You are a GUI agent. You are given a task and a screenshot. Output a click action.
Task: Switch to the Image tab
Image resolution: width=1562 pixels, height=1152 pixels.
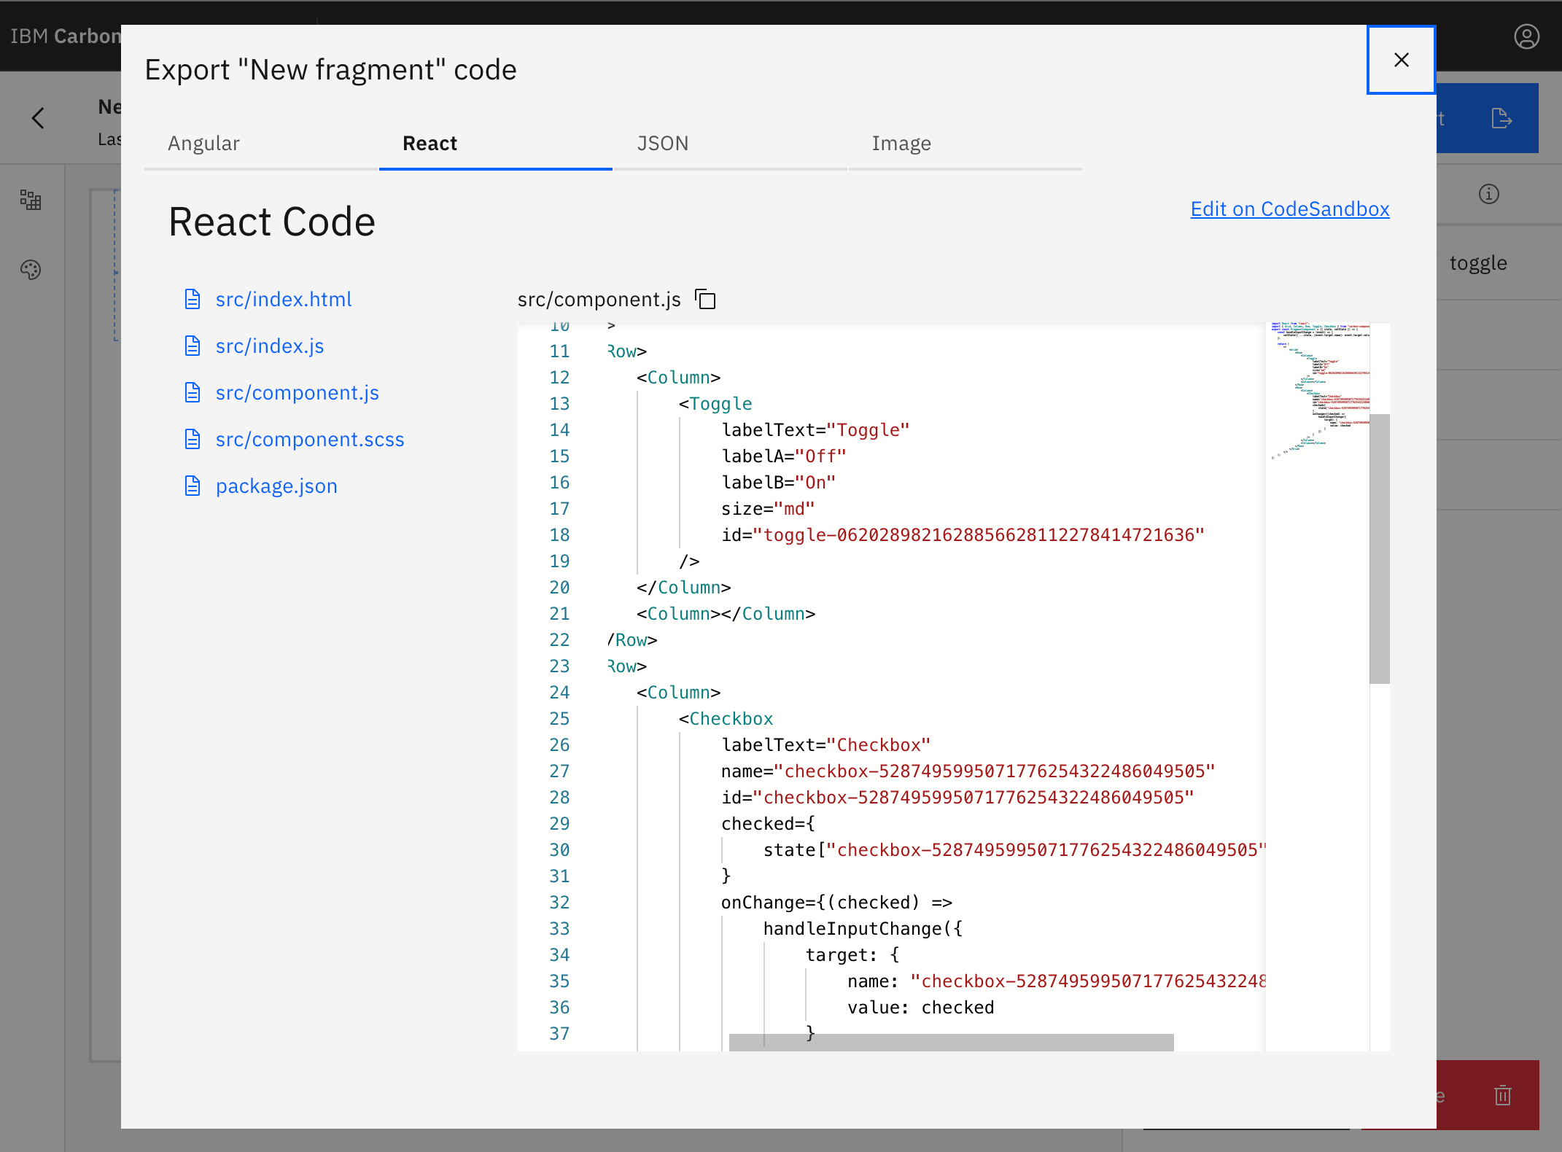pyautogui.click(x=901, y=143)
